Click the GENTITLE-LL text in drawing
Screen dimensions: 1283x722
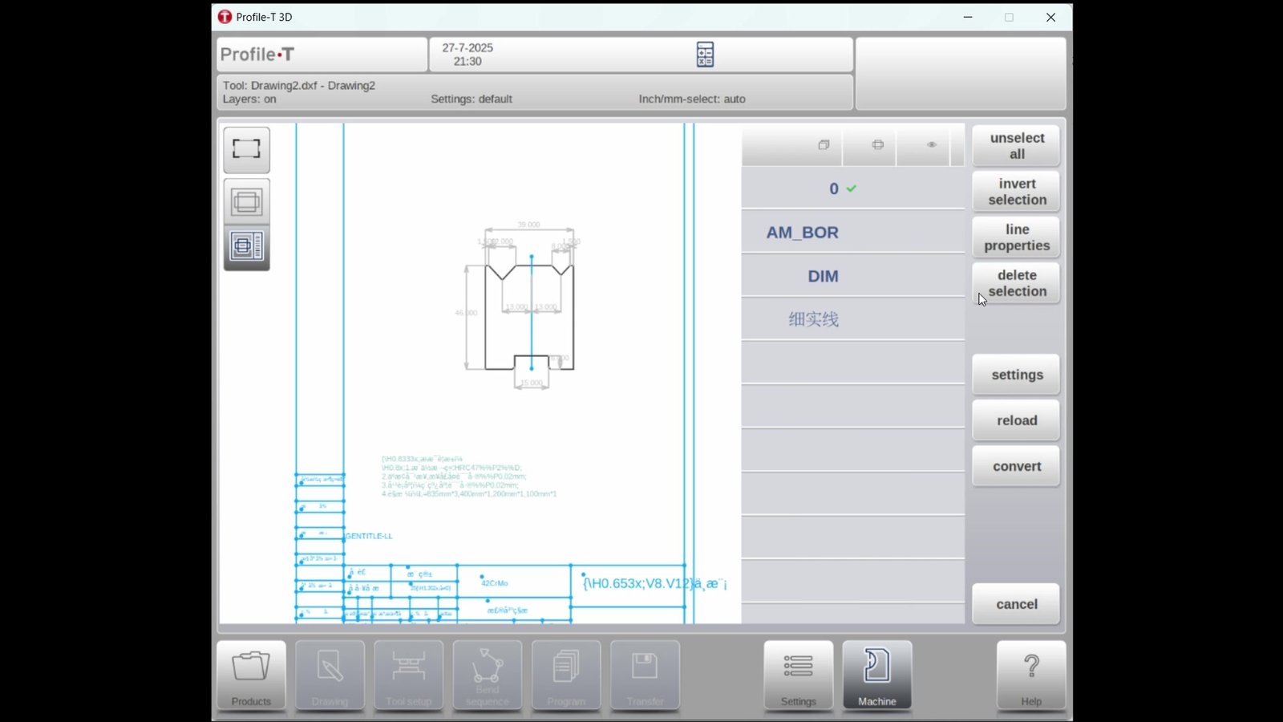(x=369, y=536)
